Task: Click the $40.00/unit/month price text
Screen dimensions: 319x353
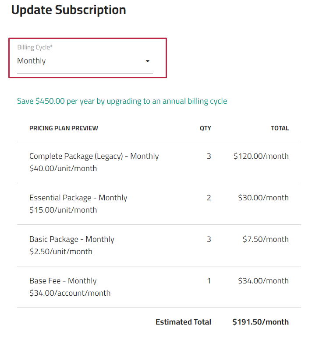Action: pyautogui.click(x=63, y=168)
